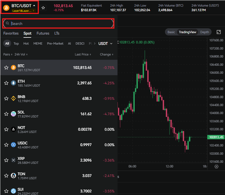Expand the chart to fullscreen
Image resolution: width=225 pixels, height=195 pixels.
tap(218, 32)
